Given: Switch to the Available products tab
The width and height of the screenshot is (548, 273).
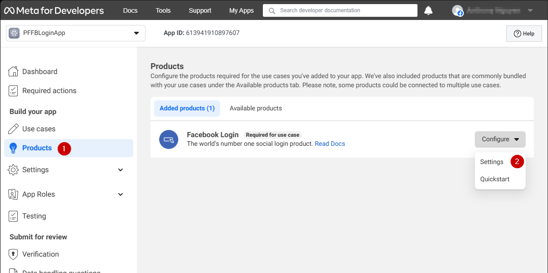Looking at the screenshot, I should (256, 108).
